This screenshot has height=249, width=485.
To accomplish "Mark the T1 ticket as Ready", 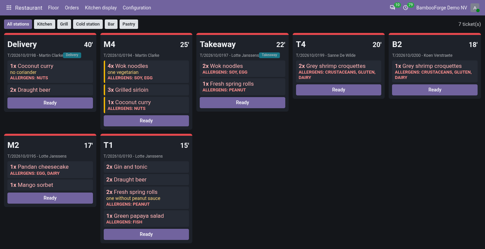I will point(146,234).
